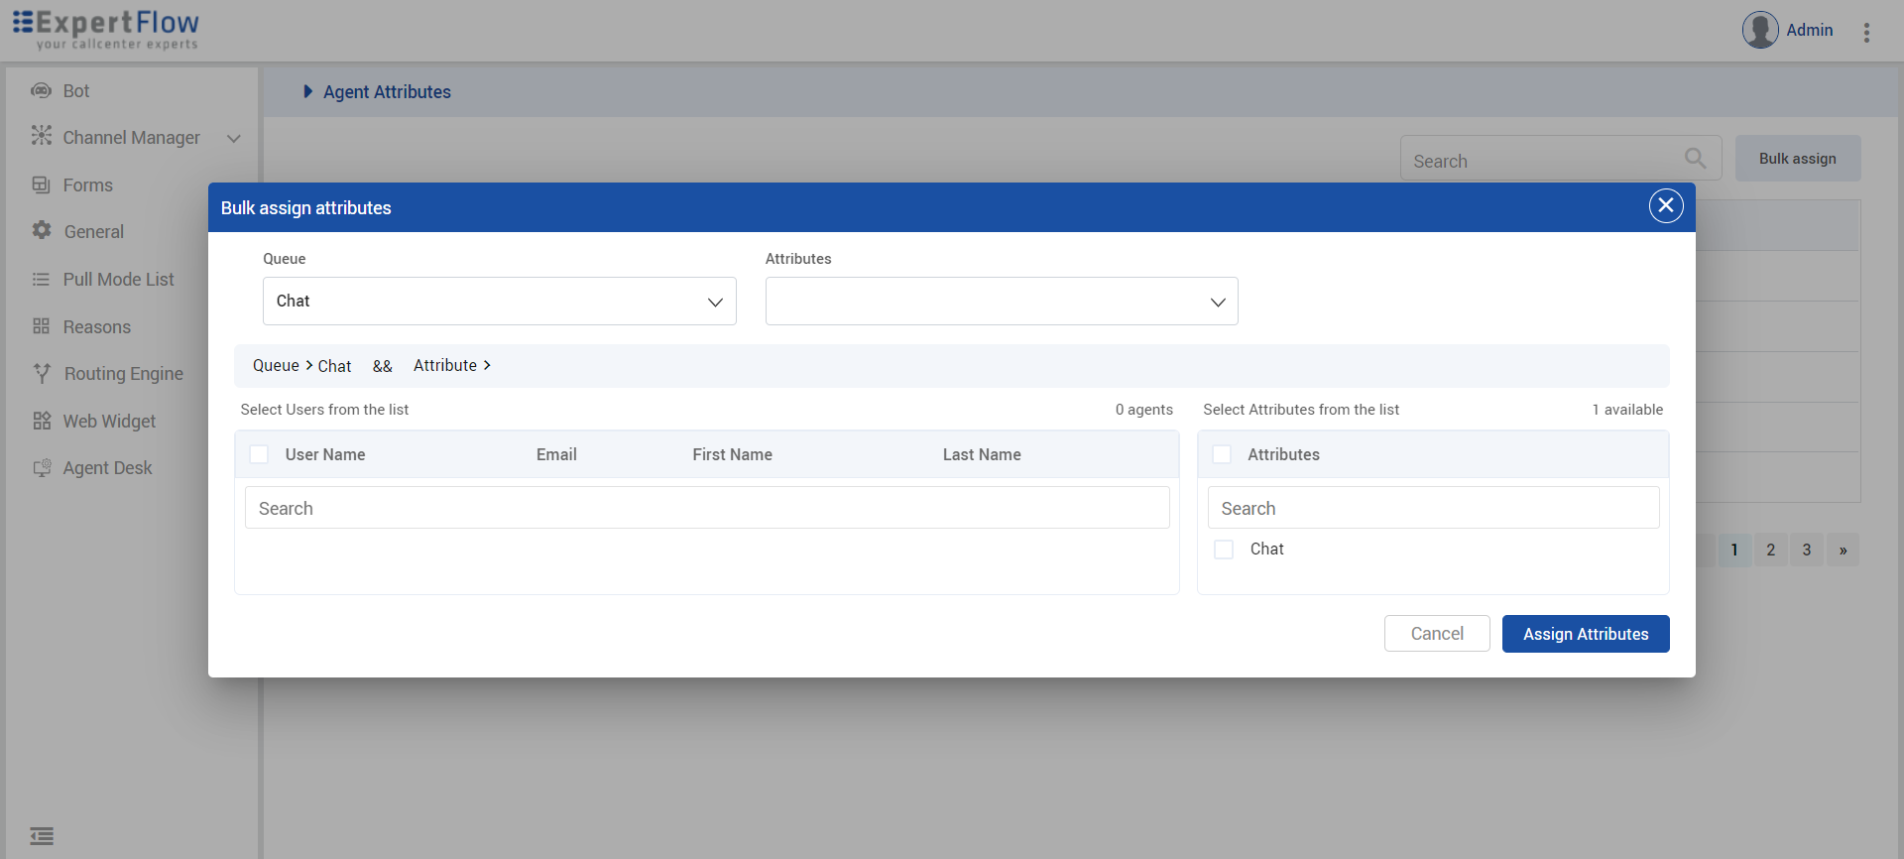Click the '1 available' count text
The image size is (1904, 859).
click(1627, 410)
